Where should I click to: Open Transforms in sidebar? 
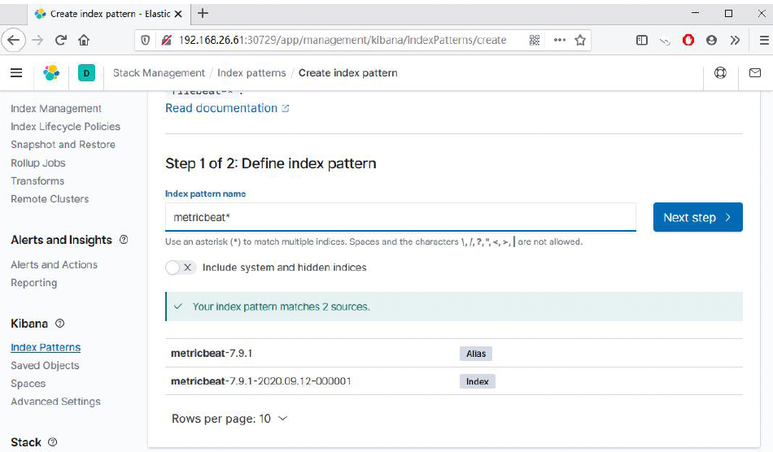tap(37, 180)
